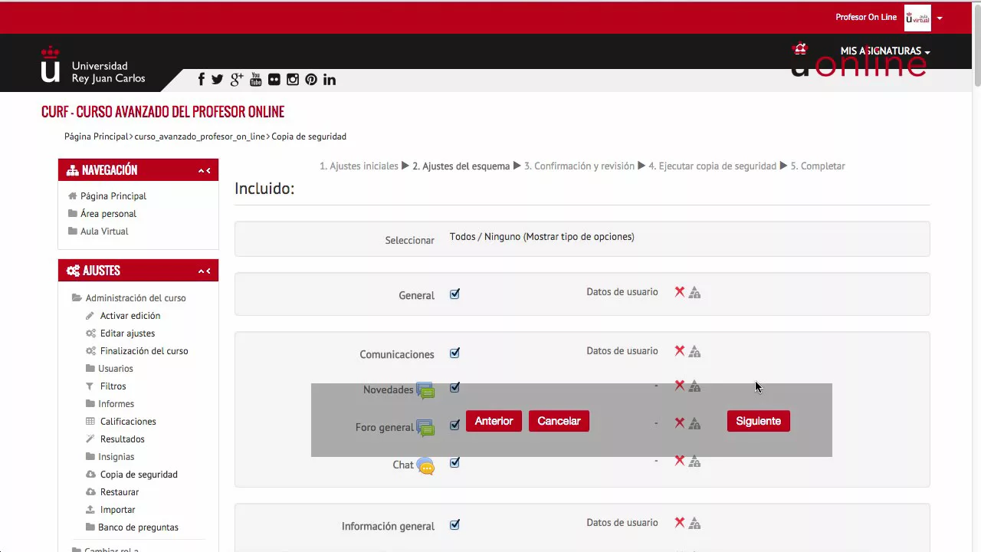Uncheck the Comunicaciones checkbox

click(454, 353)
